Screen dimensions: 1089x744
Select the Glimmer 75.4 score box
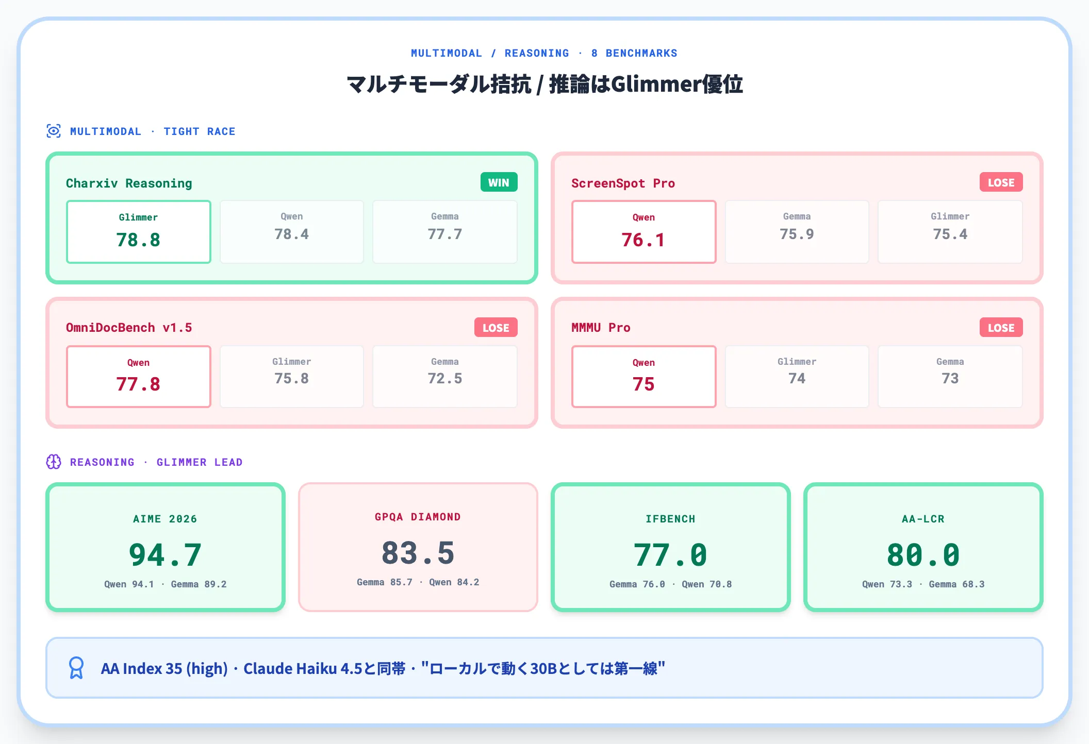tap(950, 232)
